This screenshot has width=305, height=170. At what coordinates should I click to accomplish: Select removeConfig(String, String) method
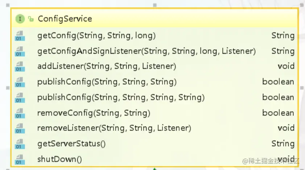(94, 113)
